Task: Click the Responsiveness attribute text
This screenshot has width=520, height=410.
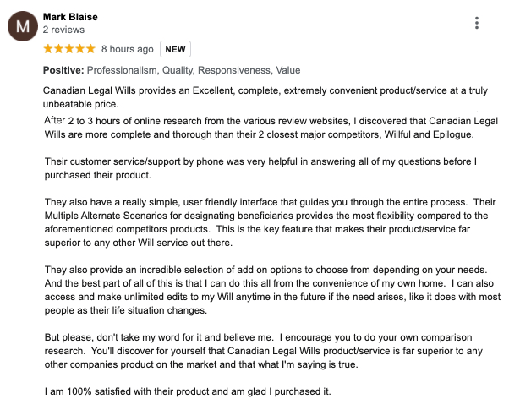Action: (x=235, y=70)
